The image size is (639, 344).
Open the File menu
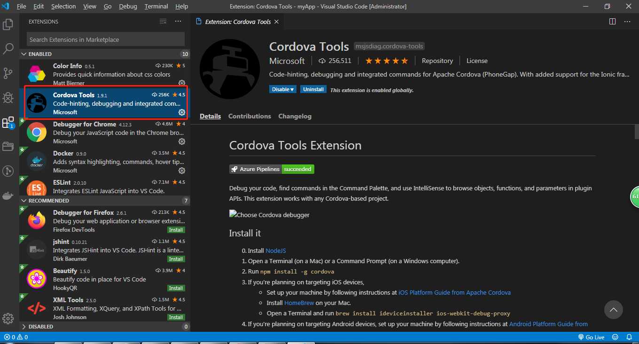point(21,6)
